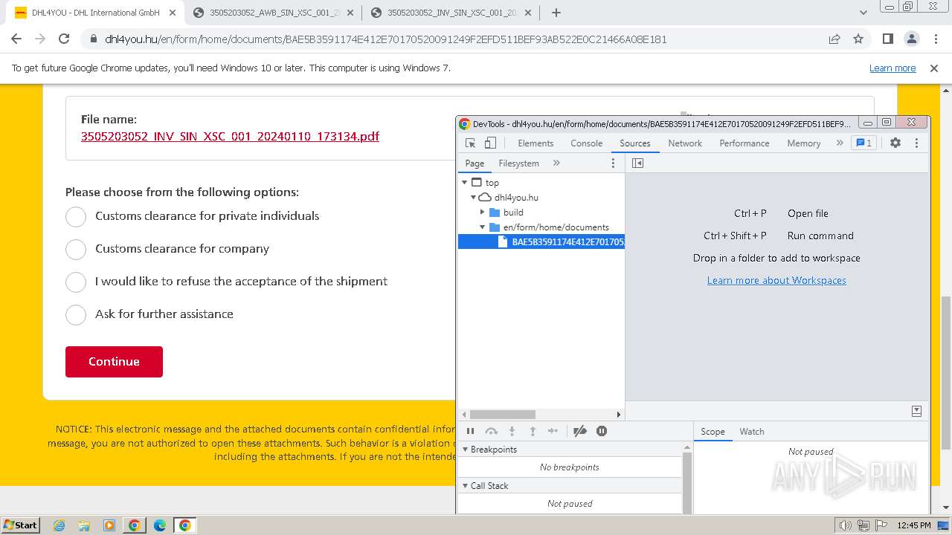
Task: Click the red Continue button
Action: tap(114, 362)
